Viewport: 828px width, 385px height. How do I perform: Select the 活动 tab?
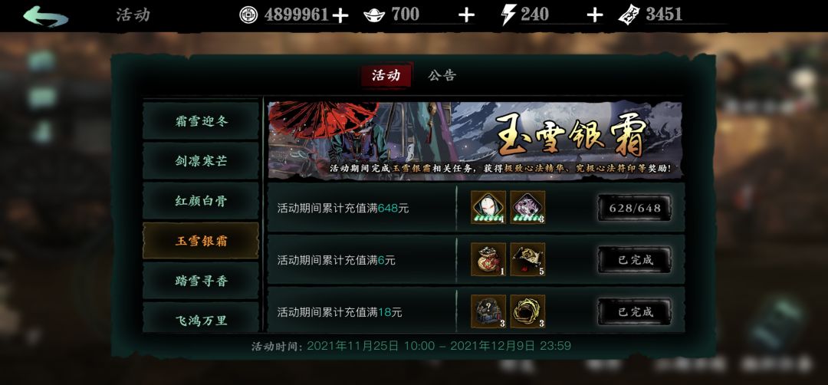pos(386,75)
